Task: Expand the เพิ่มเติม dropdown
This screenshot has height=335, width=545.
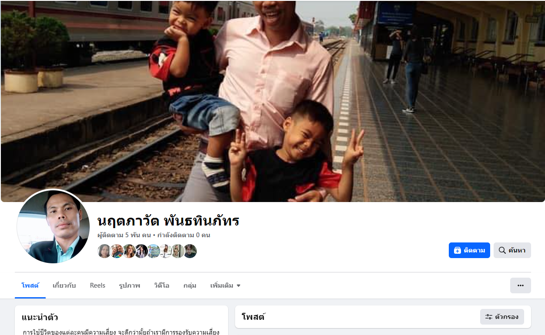Action: tap(225, 285)
